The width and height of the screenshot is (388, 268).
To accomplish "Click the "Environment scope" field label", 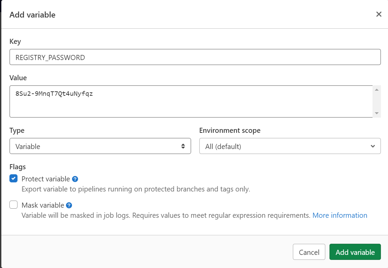I will (230, 130).
